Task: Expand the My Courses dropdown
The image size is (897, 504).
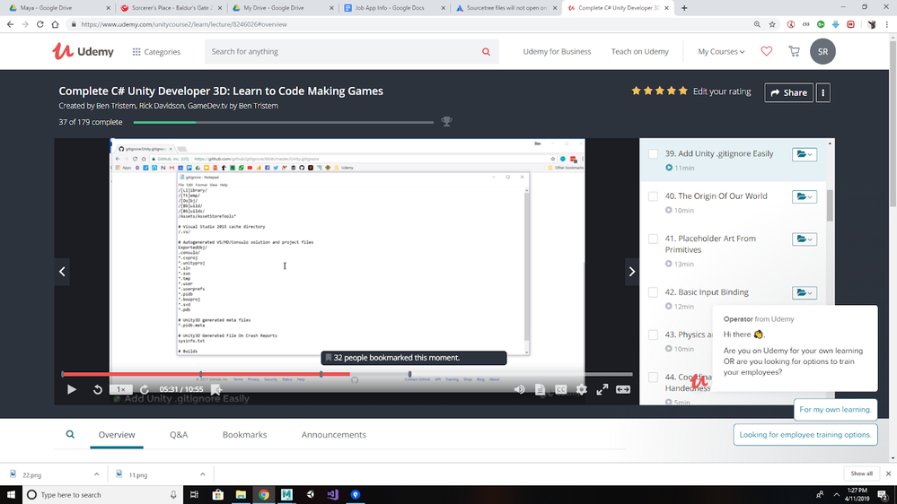Action: click(721, 51)
